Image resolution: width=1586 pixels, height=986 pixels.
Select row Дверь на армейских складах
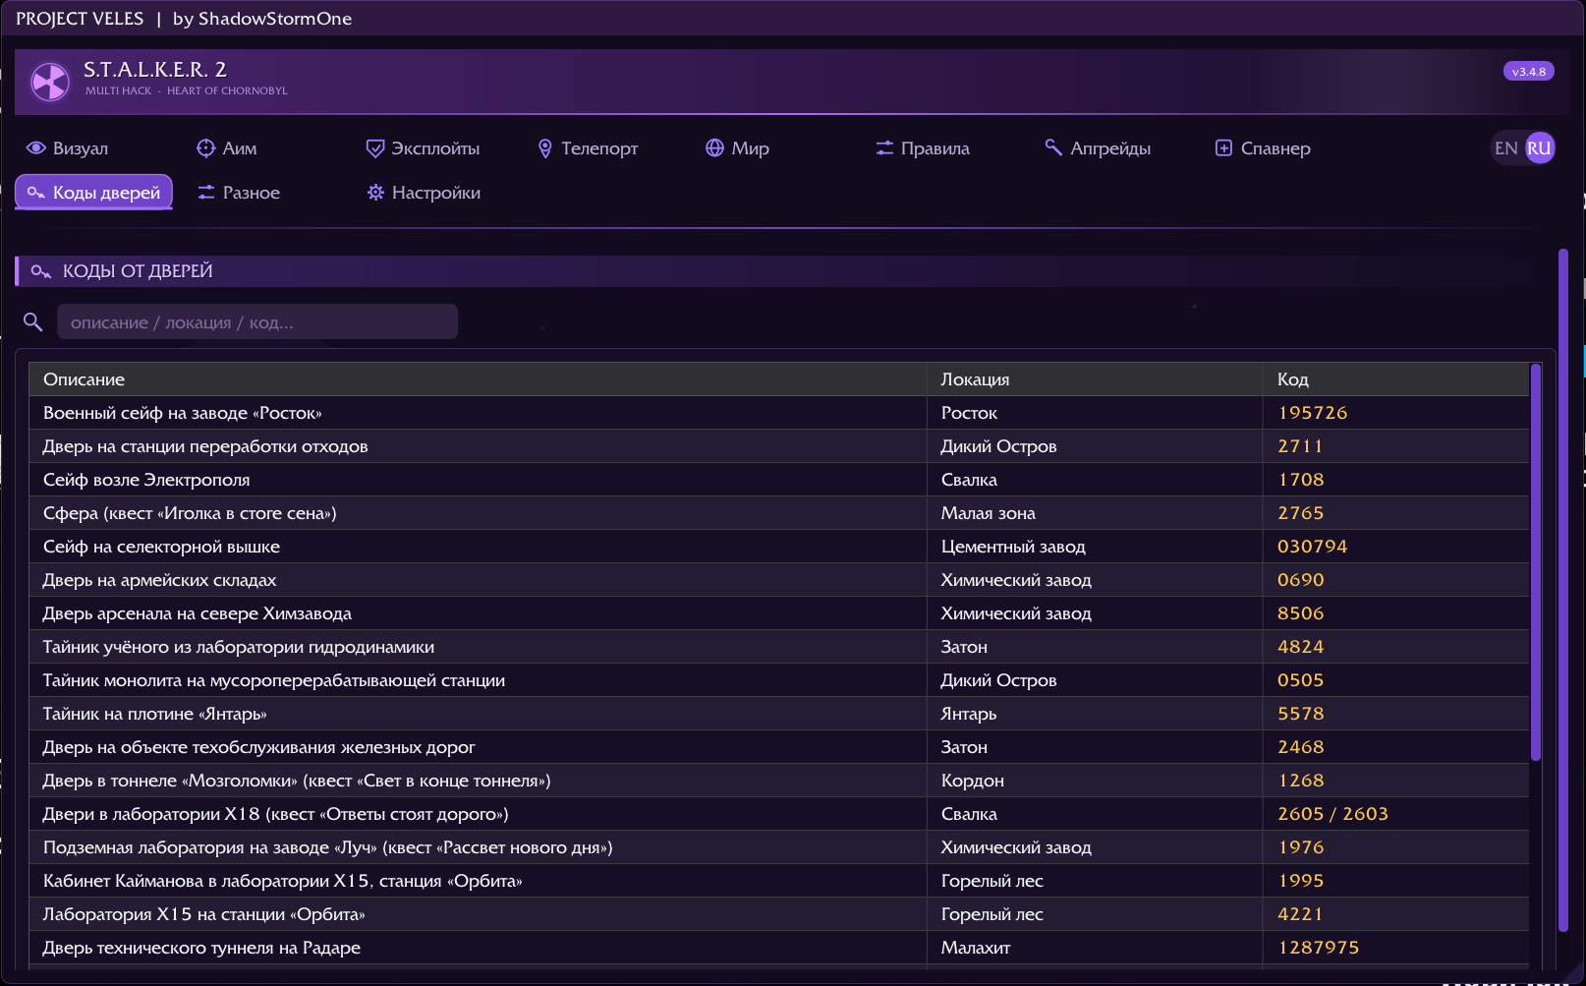click(x=779, y=580)
